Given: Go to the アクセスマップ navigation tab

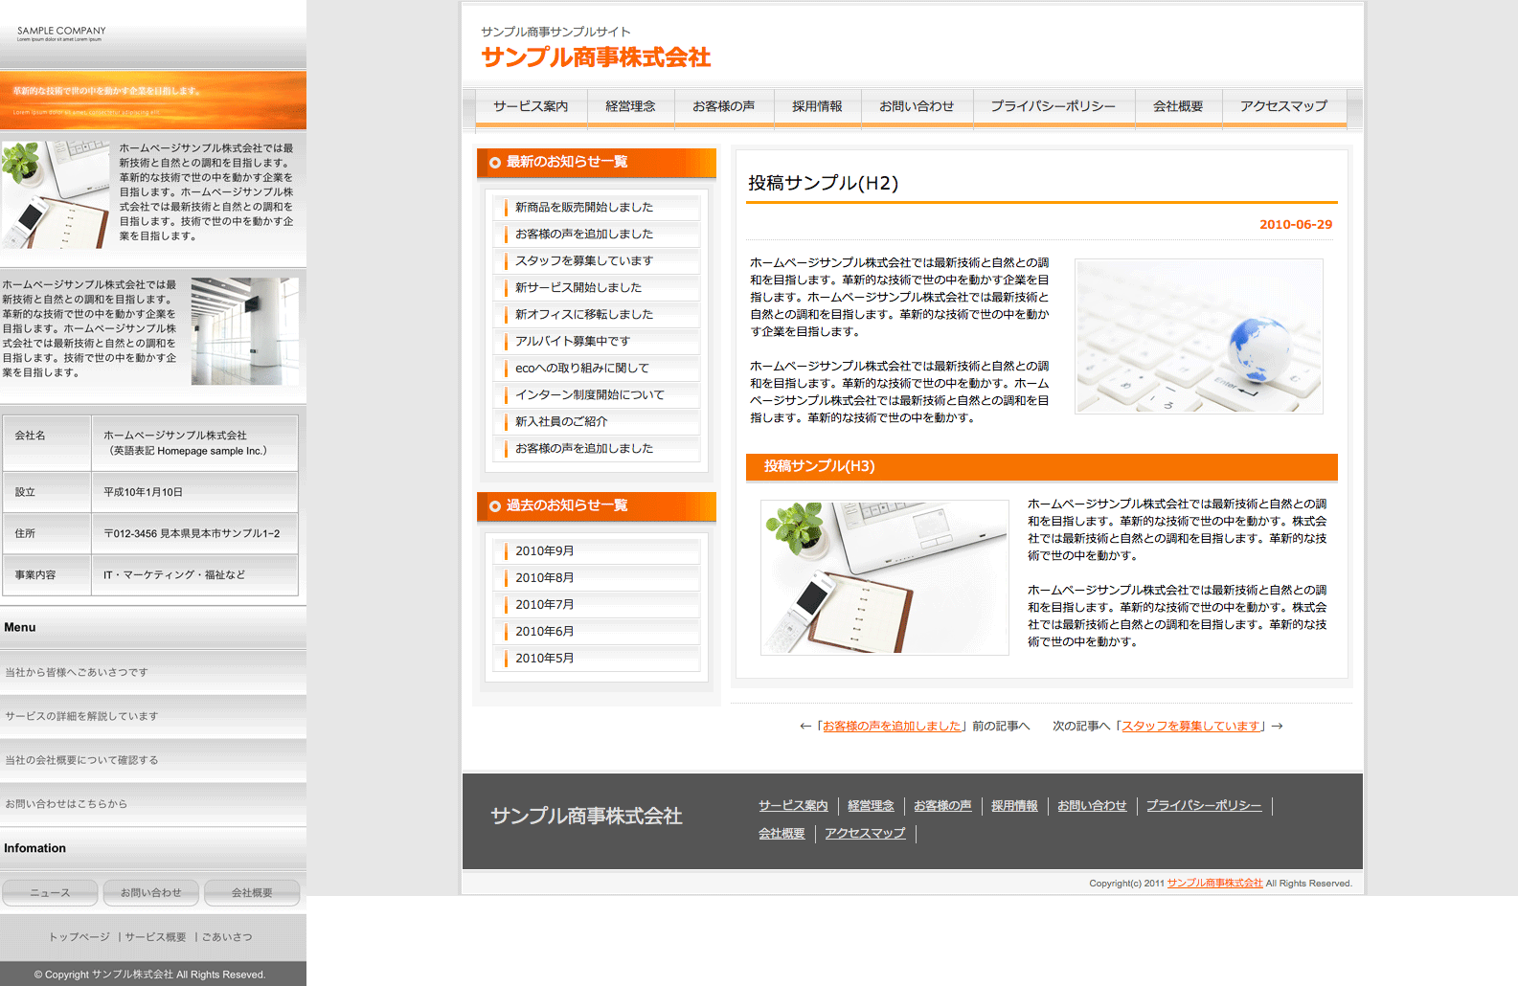Looking at the screenshot, I should click(1283, 106).
